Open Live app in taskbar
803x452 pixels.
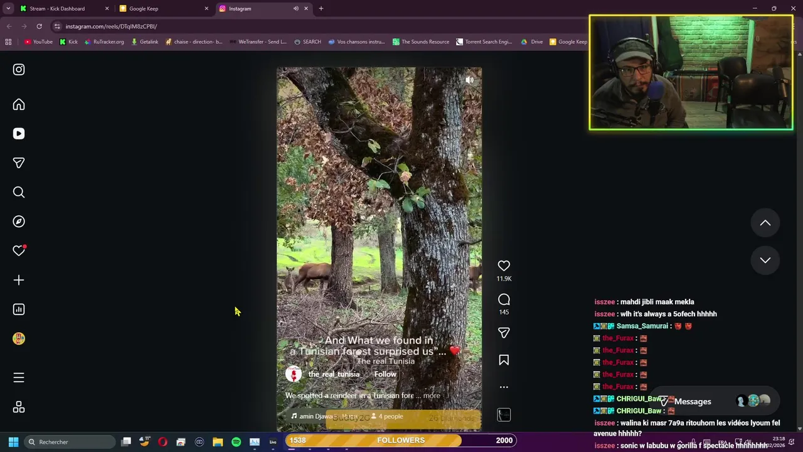click(x=273, y=442)
